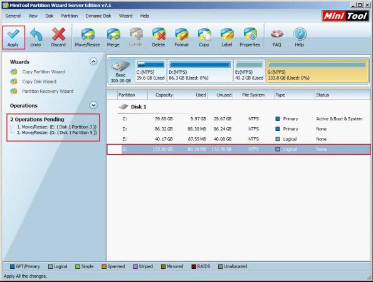Open the Wizard menu
This screenshot has width=373, height=282.
point(125,16)
